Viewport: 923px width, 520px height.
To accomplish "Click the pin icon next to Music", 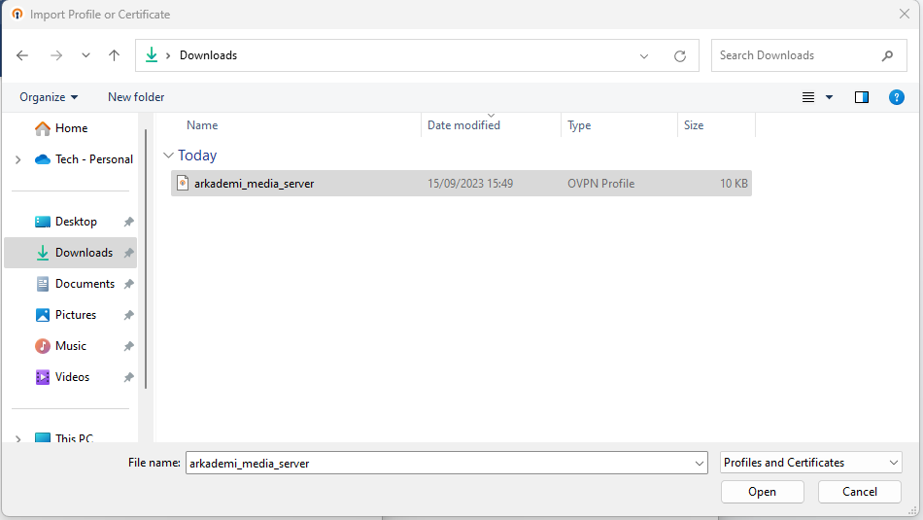I will (x=128, y=347).
